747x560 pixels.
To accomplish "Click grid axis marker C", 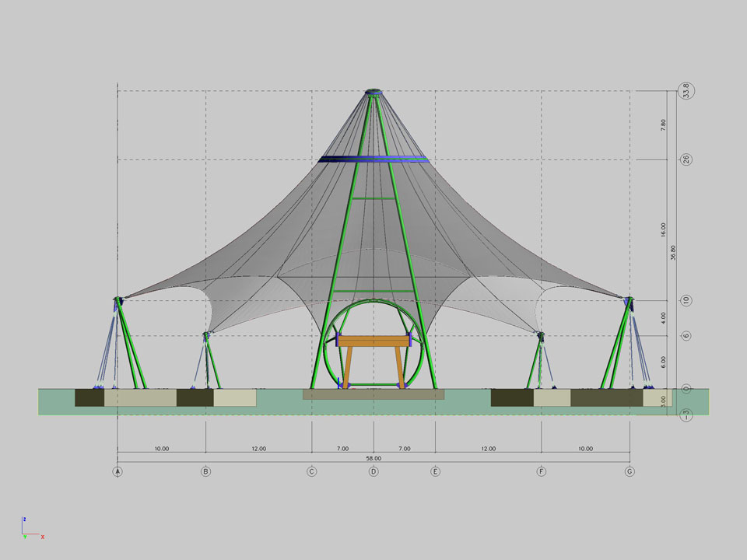I will pyautogui.click(x=311, y=471).
